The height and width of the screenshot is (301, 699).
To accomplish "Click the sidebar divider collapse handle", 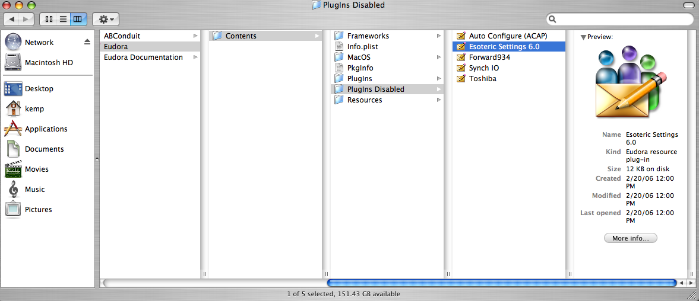I will [x=97, y=159].
